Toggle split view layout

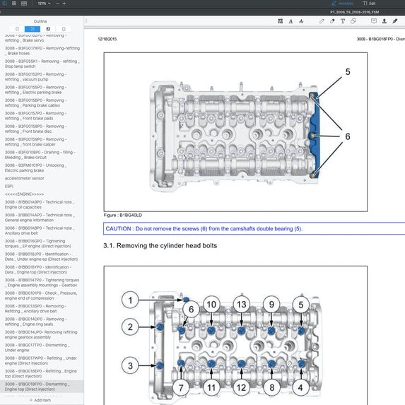coord(24,4)
